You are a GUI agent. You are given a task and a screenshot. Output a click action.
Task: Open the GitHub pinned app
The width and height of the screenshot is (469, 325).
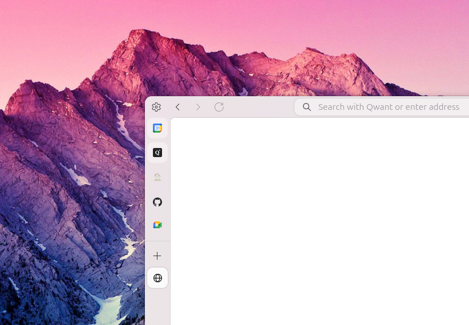[157, 202]
